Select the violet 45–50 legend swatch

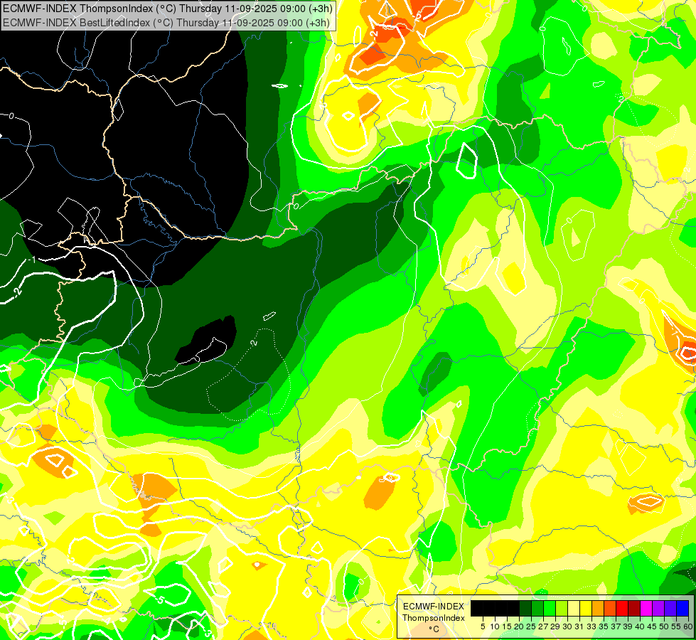point(659,609)
